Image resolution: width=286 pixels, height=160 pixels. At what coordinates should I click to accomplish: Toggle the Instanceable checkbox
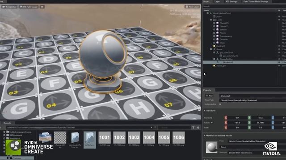coord(220,104)
